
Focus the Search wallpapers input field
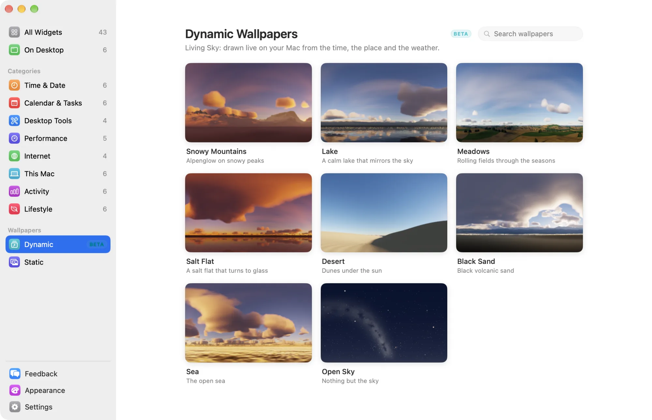coord(530,34)
